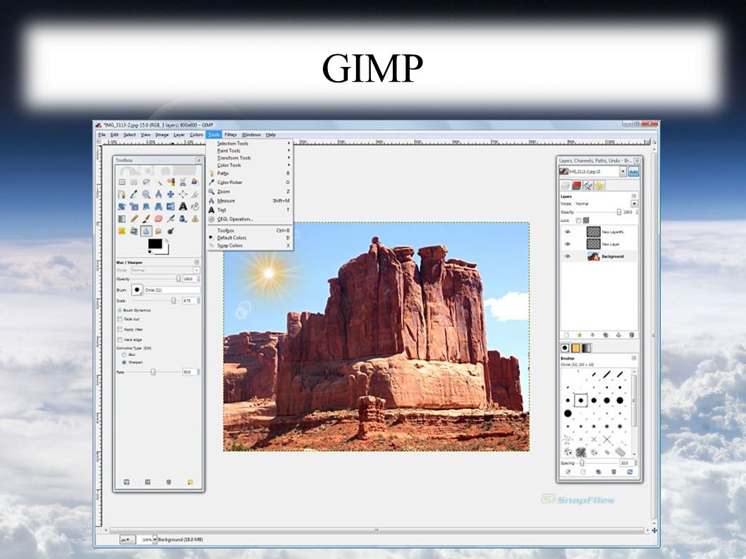This screenshot has width=746, height=559.
Task: Click the new layer page icon
Action: point(566,335)
